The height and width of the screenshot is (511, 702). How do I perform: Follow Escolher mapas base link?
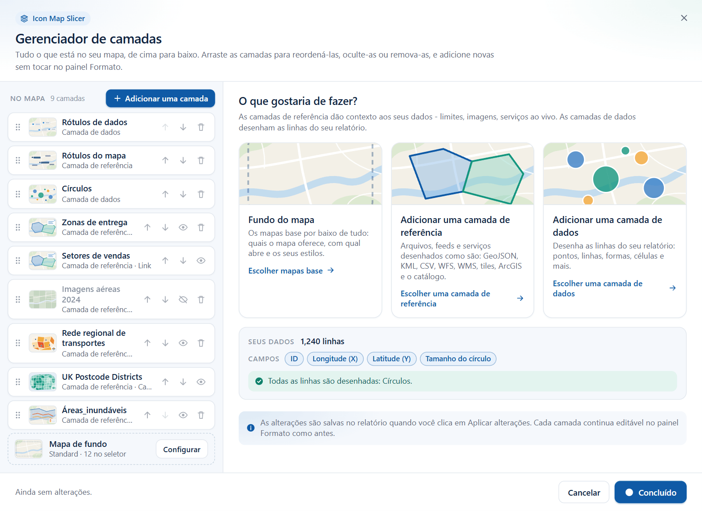291,271
